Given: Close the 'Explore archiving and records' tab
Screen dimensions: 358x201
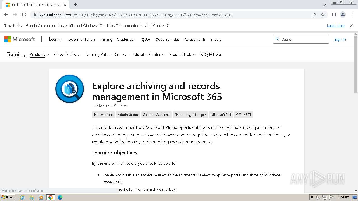Looking at the screenshot, I should tap(65, 5).
